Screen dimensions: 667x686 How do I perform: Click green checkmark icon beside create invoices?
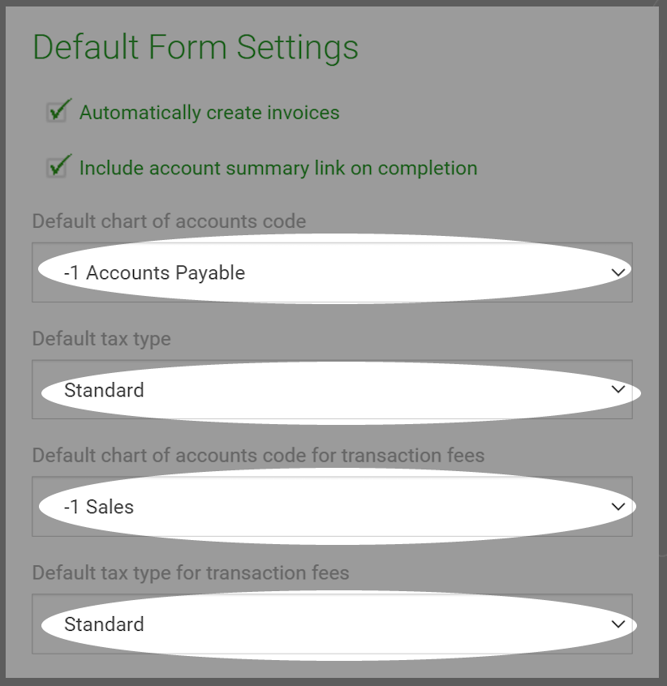click(x=59, y=109)
